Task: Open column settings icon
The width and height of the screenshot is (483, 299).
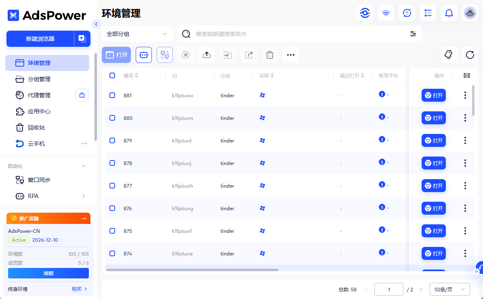Action: tap(467, 75)
